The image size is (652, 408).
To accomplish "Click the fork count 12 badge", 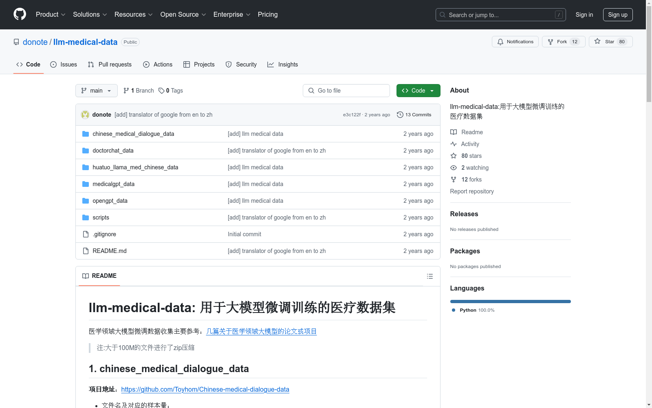I will [575, 42].
